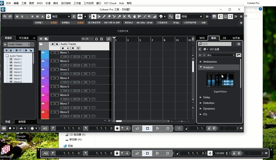
Task: Click Stop in floating transport panel
Action: (x=147, y=153)
